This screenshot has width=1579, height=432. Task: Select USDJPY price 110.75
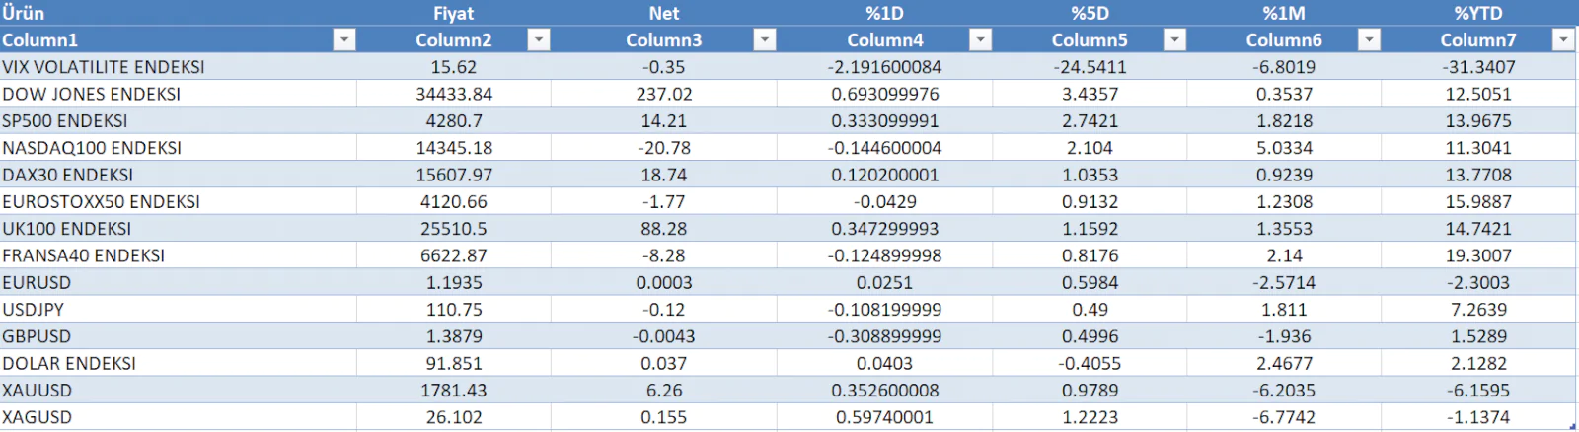tap(454, 310)
